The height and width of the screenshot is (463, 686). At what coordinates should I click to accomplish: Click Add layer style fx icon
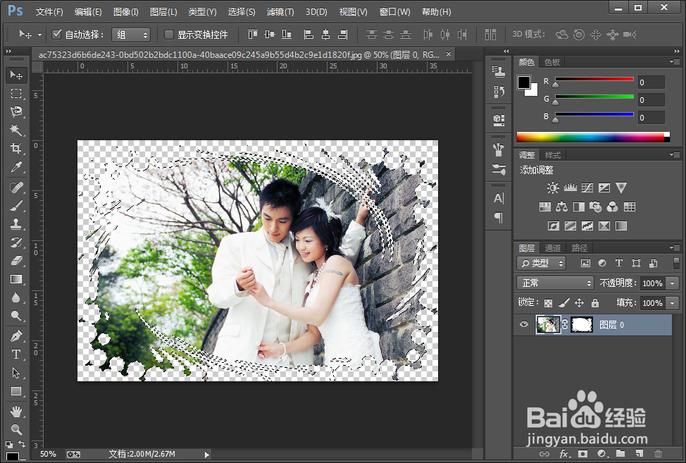coord(563,454)
